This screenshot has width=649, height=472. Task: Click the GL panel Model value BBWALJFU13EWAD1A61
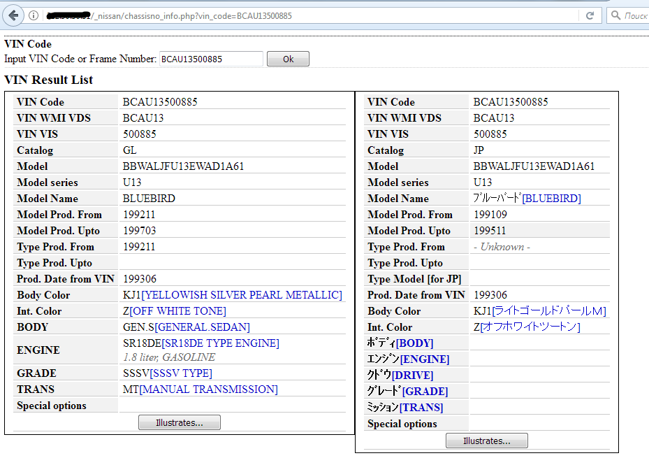tap(183, 166)
